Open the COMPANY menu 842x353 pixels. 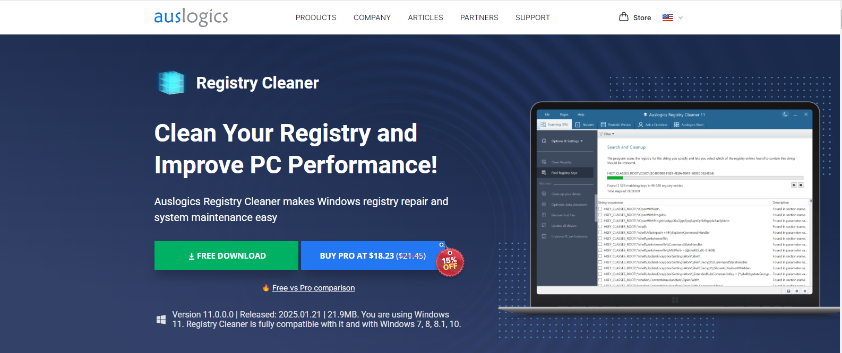click(x=372, y=17)
